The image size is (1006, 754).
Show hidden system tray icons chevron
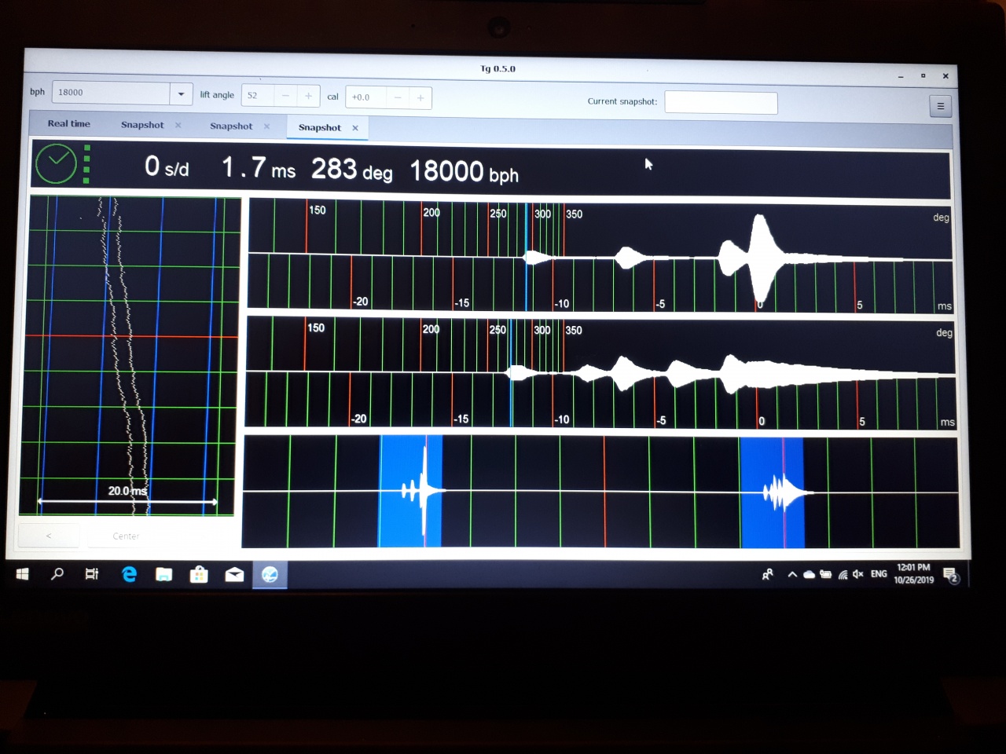tap(792, 574)
